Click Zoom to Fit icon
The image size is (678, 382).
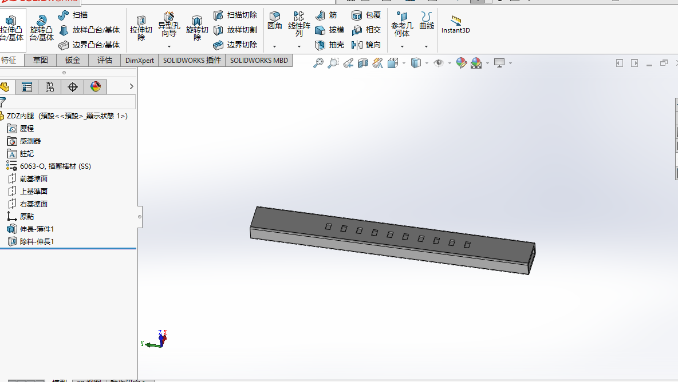coord(318,63)
